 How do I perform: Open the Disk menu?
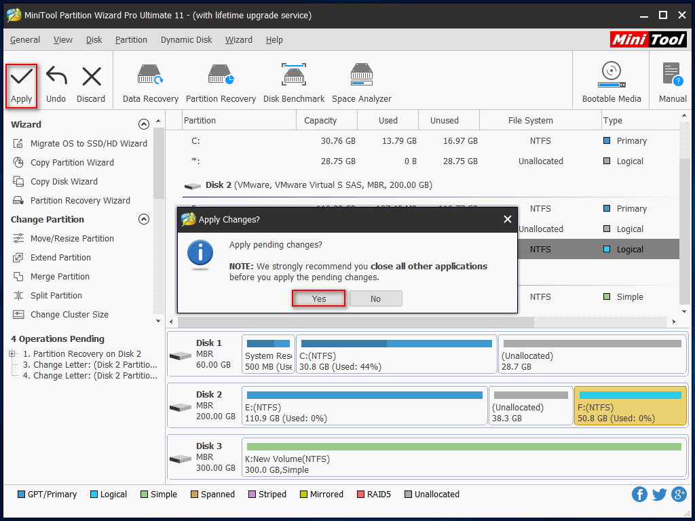click(94, 40)
